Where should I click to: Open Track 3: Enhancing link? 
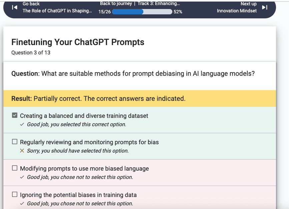pyautogui.click(x=159, y=4)
